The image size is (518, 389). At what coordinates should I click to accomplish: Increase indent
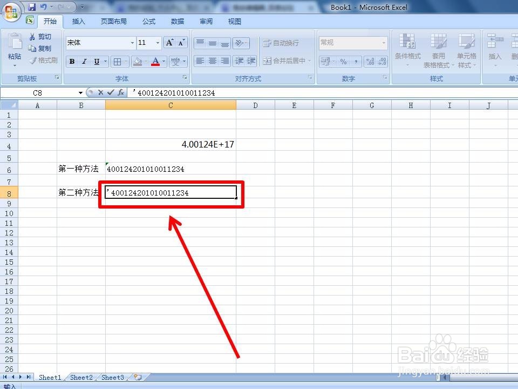tap(251, 61)
